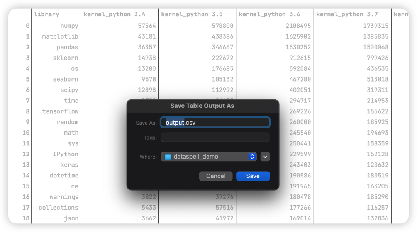Image resolution: width=417 pixels, height=232 pixels.
Task: Click the value 152128 for IPython
Action: pos(378,154)
